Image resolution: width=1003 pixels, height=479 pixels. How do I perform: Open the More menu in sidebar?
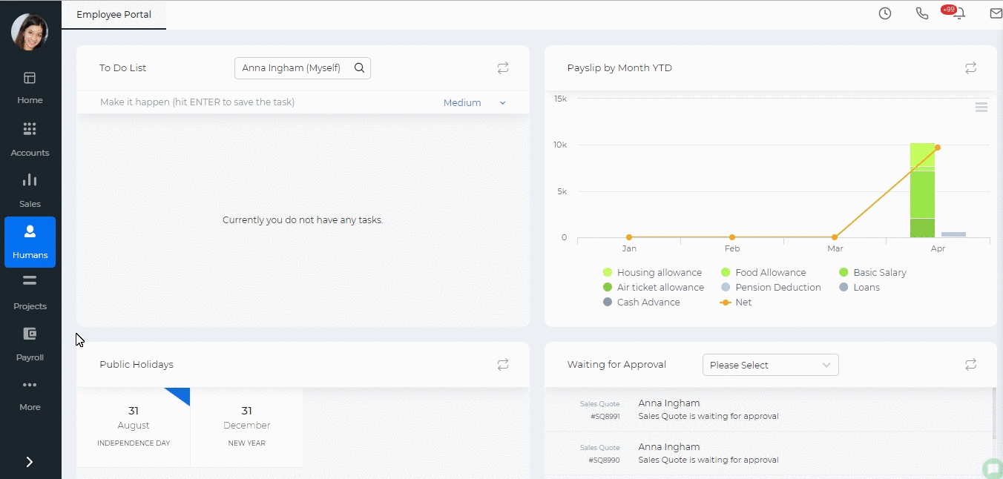pyautogui.click(x=30, y=395)
